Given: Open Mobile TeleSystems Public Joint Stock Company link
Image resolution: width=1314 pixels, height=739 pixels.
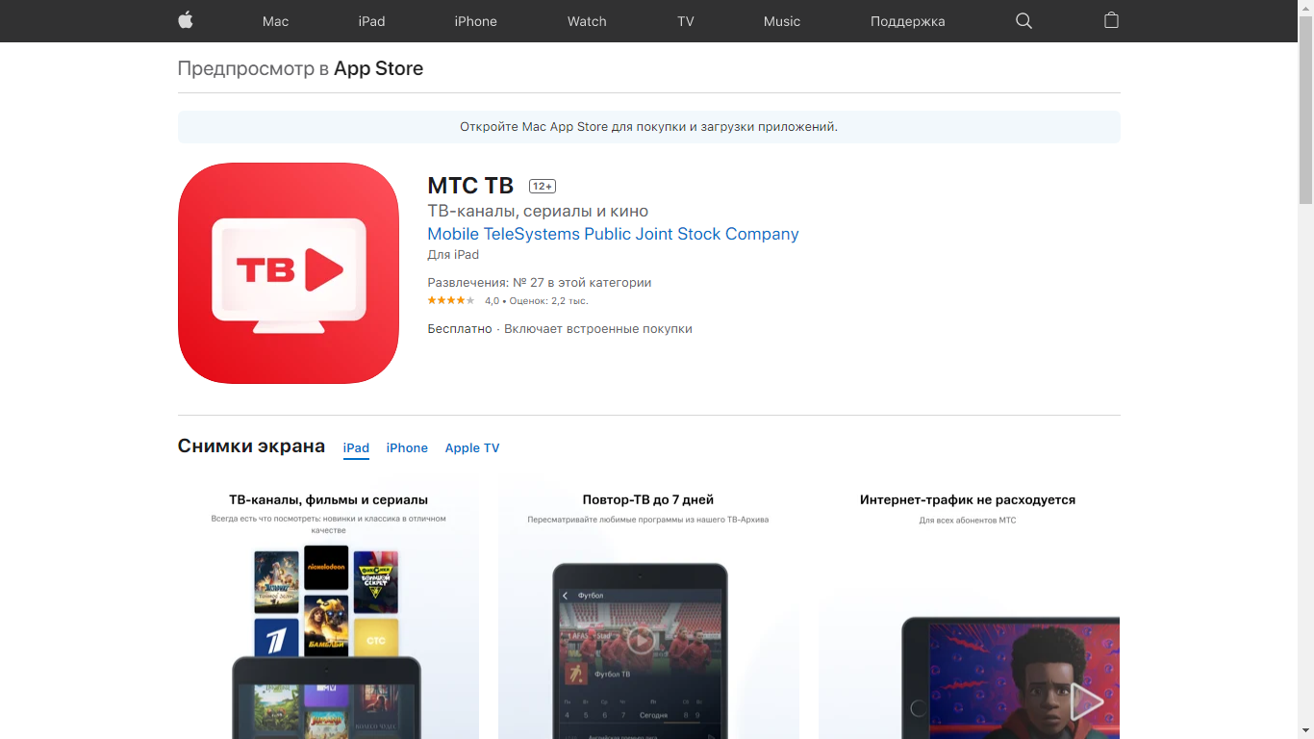Looking at the screenshot, I should coord(613,234).
